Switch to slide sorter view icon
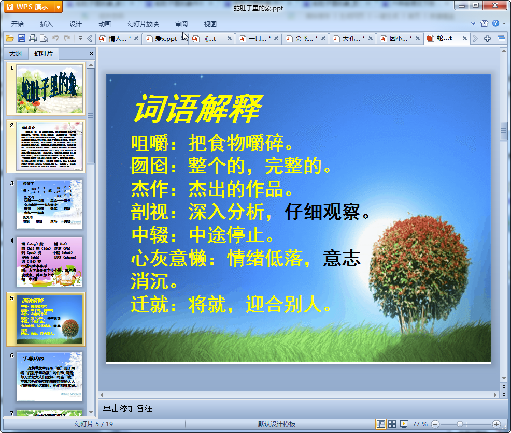Screen dimensions: 511x433 coord(392,424)
